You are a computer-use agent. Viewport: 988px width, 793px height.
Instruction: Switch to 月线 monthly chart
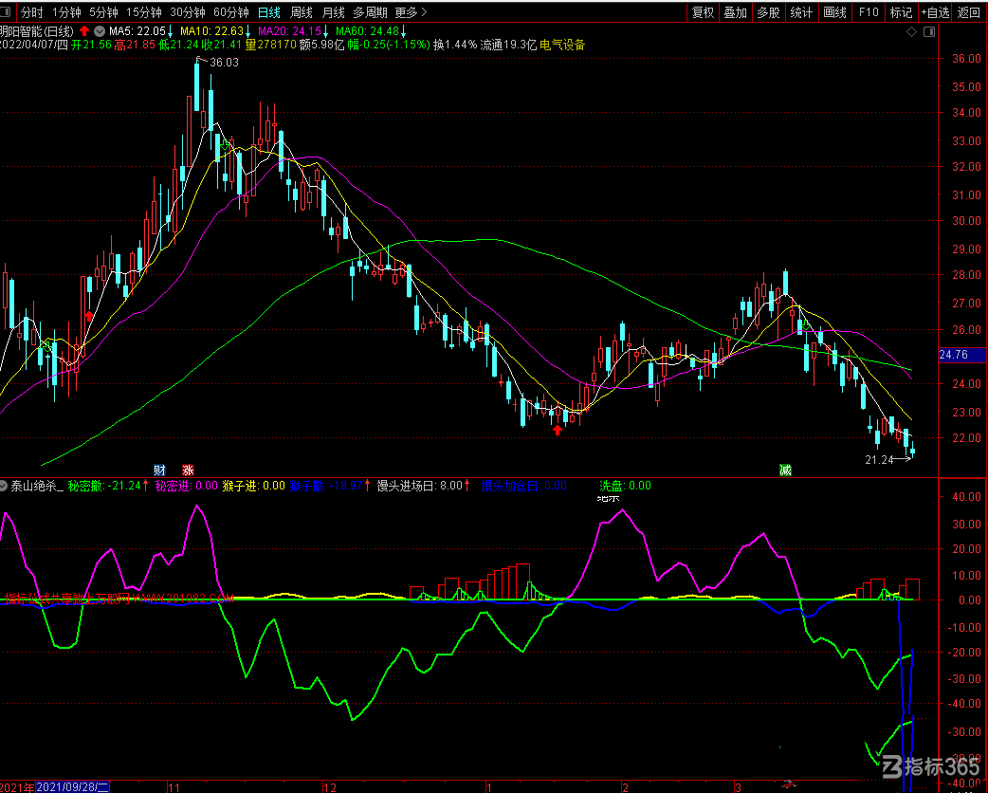pyautogui.click(x=333, y=12)
